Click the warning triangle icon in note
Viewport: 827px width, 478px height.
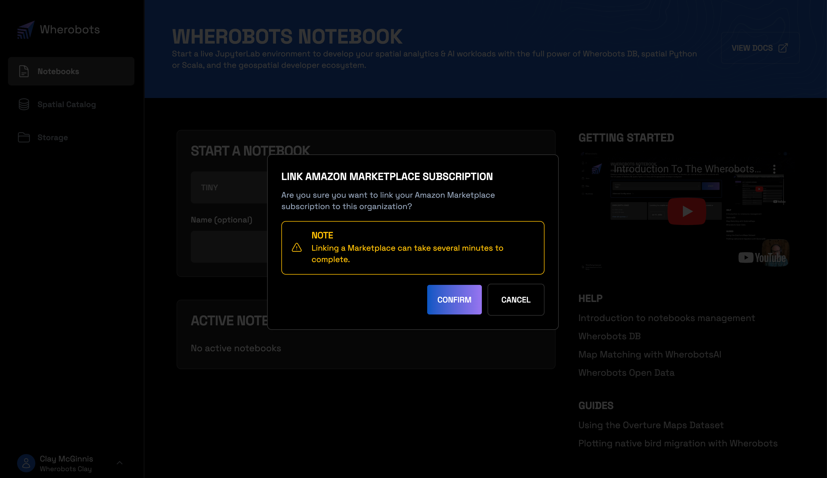(297, 248)
